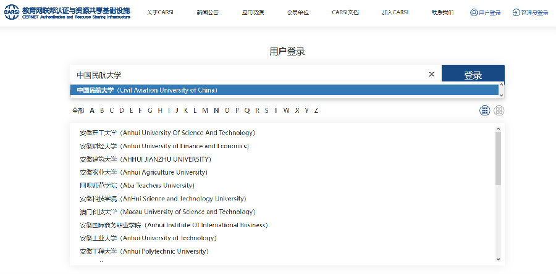Clear the university search field
This screenshot has width=556, height=274.
[x=432, y=75]
